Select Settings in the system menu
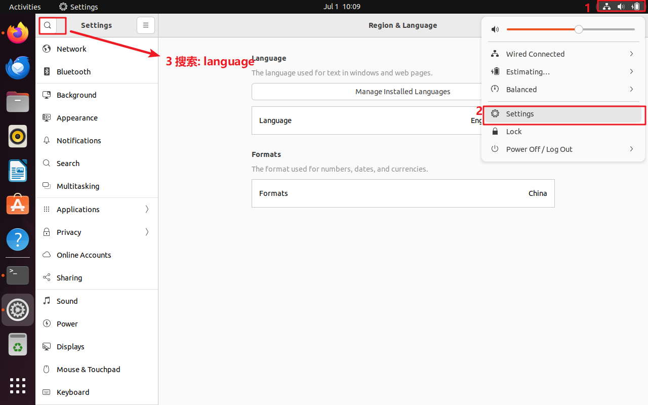 click(520, 114)
